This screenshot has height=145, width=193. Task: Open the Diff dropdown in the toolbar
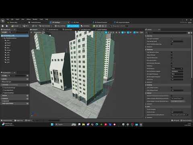[26, 26]
